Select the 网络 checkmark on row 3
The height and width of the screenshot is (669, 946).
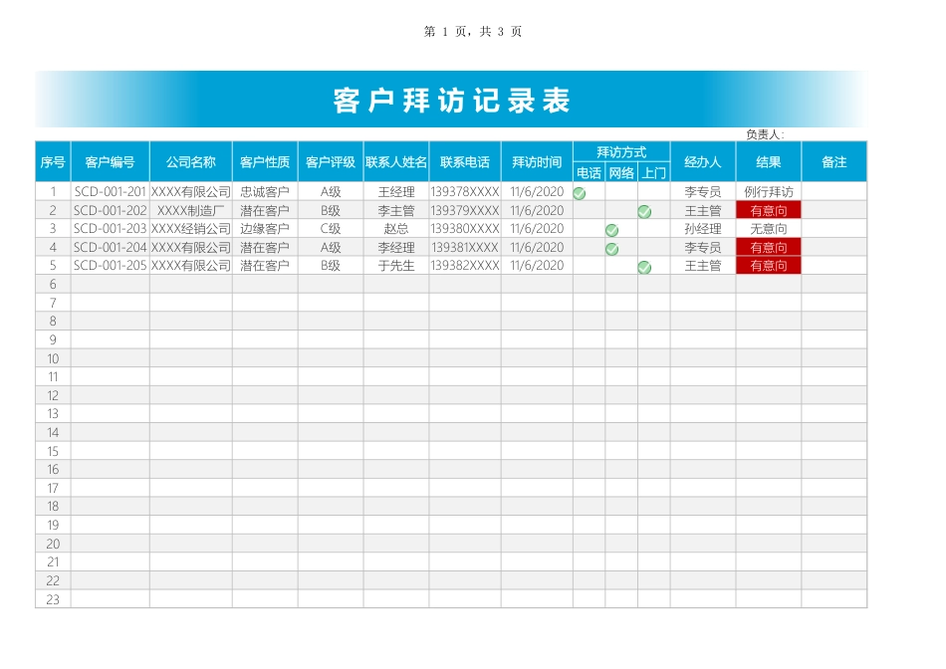[x=612, y=228]
